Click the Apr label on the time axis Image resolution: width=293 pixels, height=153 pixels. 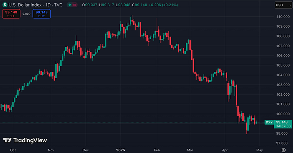pyautogui.click(x=225, y=150)
